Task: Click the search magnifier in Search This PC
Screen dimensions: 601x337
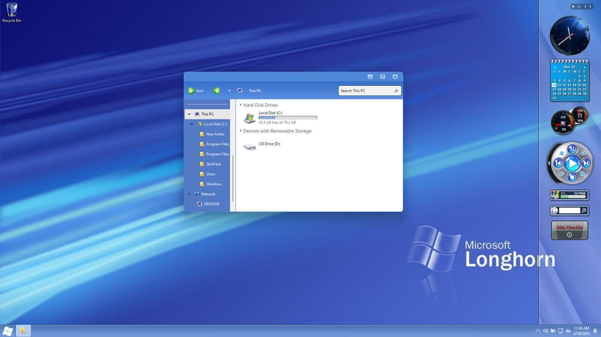Action: tap(396, 91)
